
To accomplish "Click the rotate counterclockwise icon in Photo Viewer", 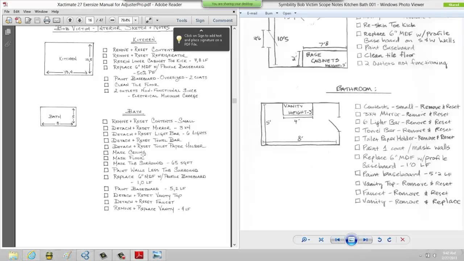I will tap(379, 239).
